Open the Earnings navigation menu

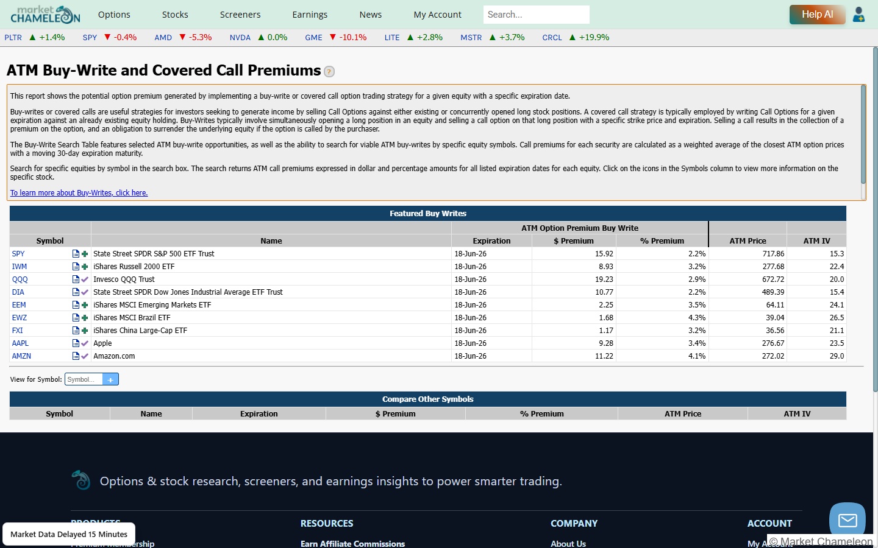coord(310,15)
